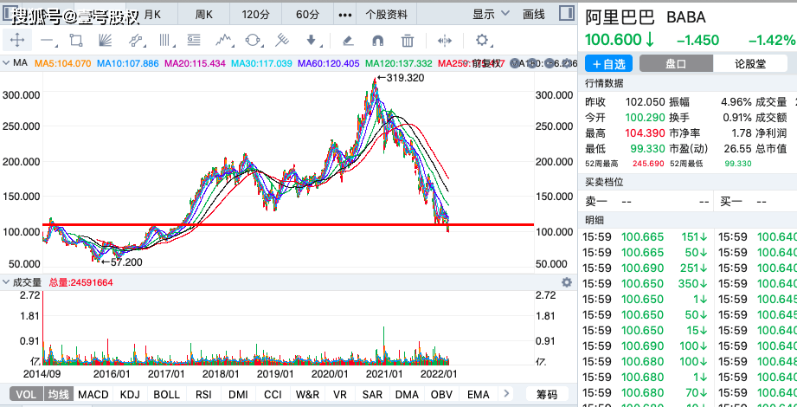Switch to the 60分 period tab
Image resolution: width=797 pixels, height=407 pixels.
click(307, 15)
